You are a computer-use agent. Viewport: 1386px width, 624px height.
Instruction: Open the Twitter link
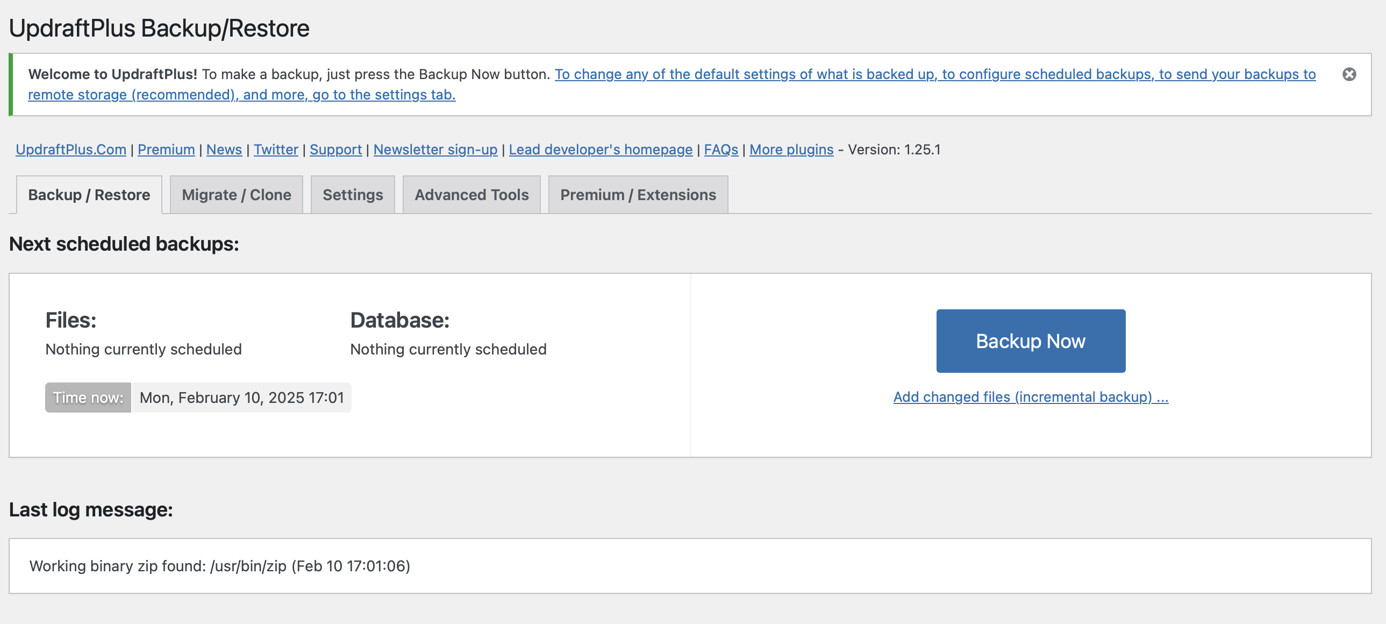pyautogui.click(x=275, y=150)
